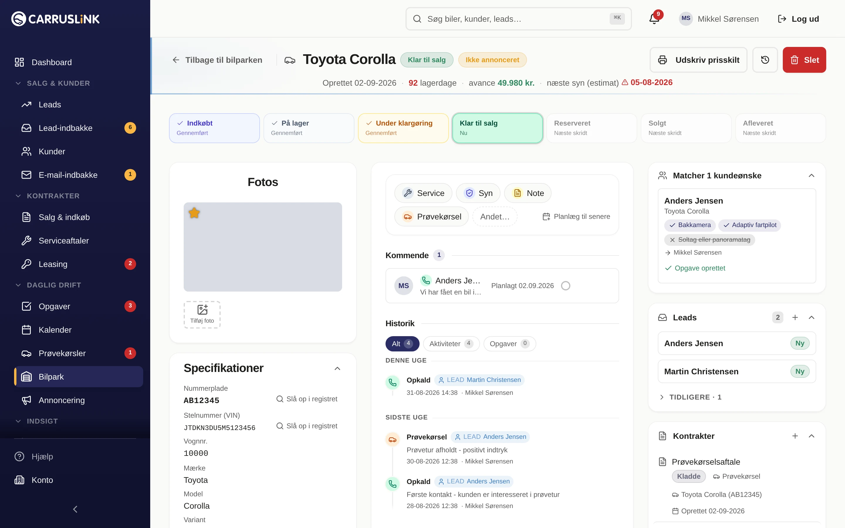
Task: Add a new contract with plus icon
Action: (795, 436)
